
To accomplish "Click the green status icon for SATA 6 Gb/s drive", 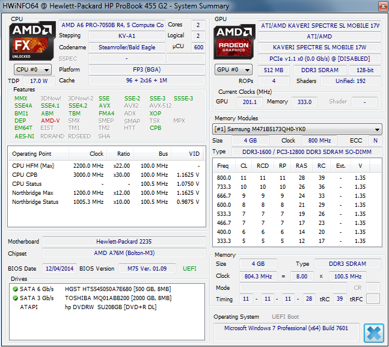I will 15,289.
